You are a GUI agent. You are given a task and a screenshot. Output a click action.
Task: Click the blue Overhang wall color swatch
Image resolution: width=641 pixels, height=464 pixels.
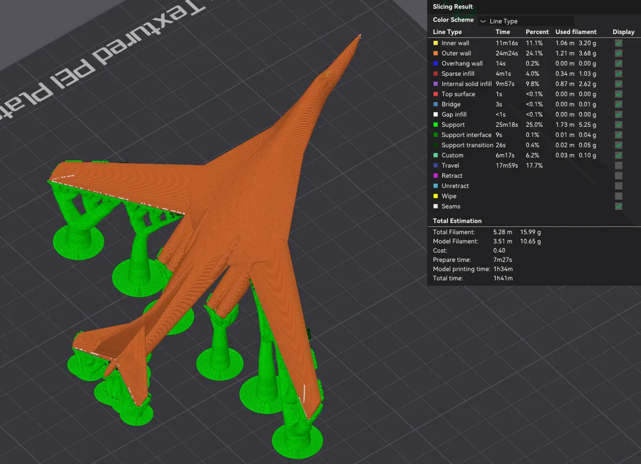pos(435,63)
